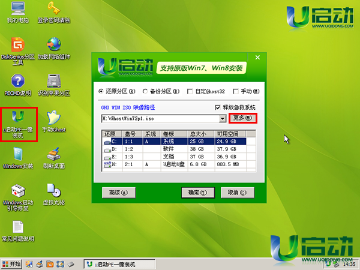The width and height of the screenshot is (360, 270).
Task: Click the blue screen capture quick launch icon
Action: 60,264
